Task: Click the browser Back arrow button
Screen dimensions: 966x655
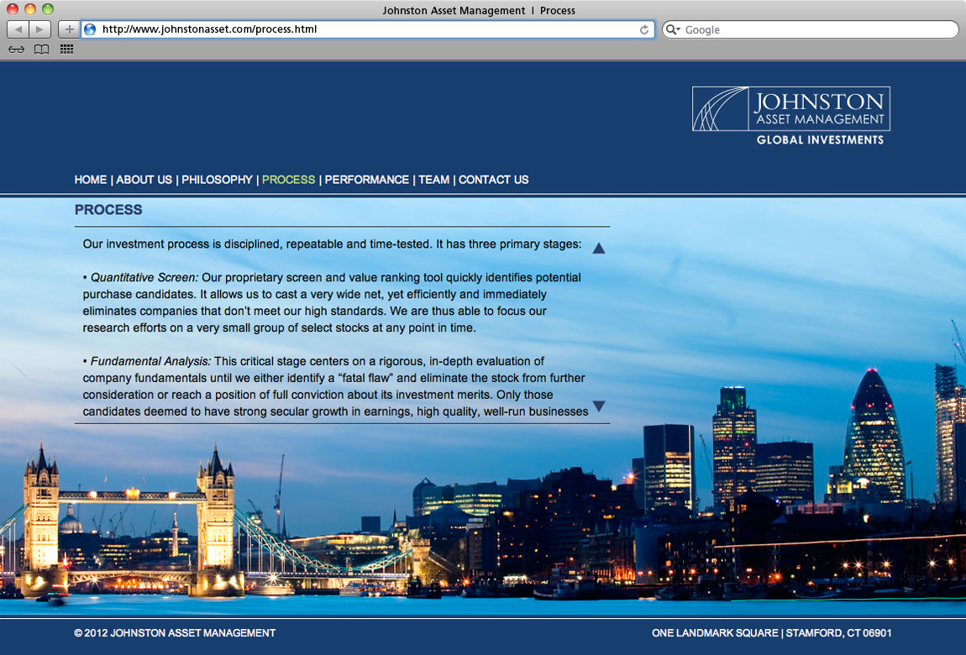Action: click(18, 29)
